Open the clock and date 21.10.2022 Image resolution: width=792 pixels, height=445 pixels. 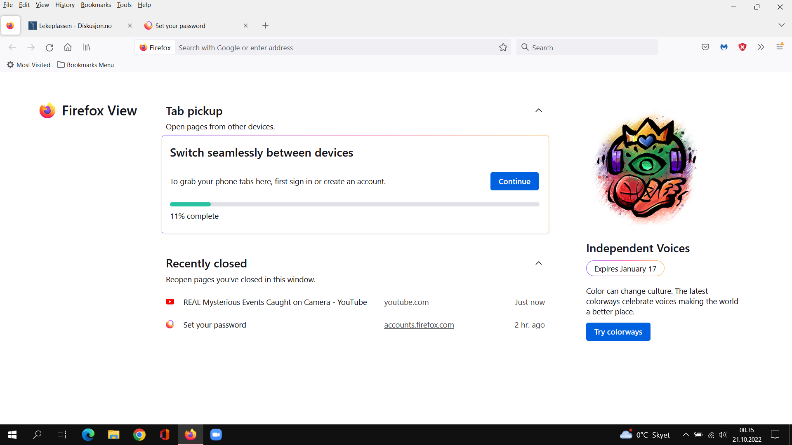coord(747,435)
